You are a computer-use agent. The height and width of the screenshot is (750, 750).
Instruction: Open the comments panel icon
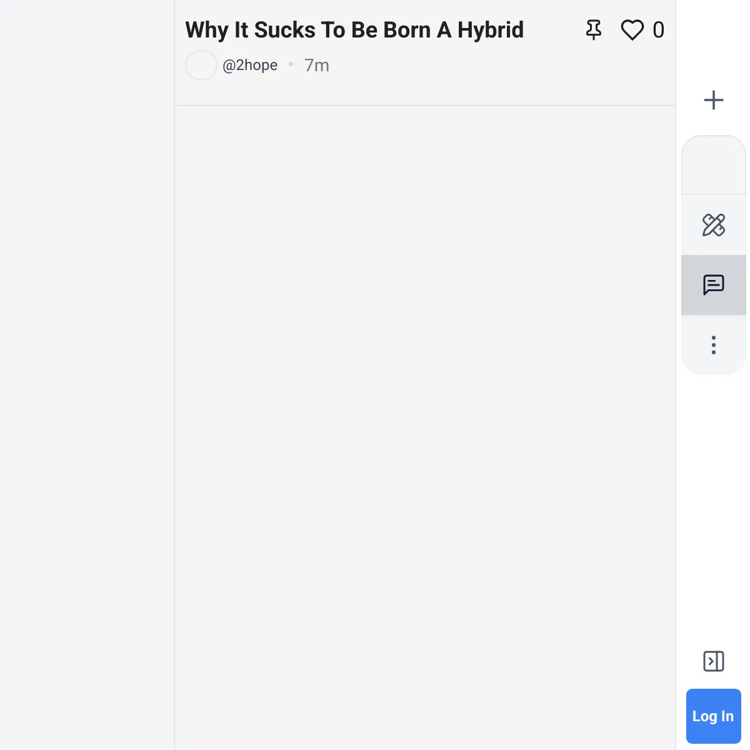pos(714,285)
